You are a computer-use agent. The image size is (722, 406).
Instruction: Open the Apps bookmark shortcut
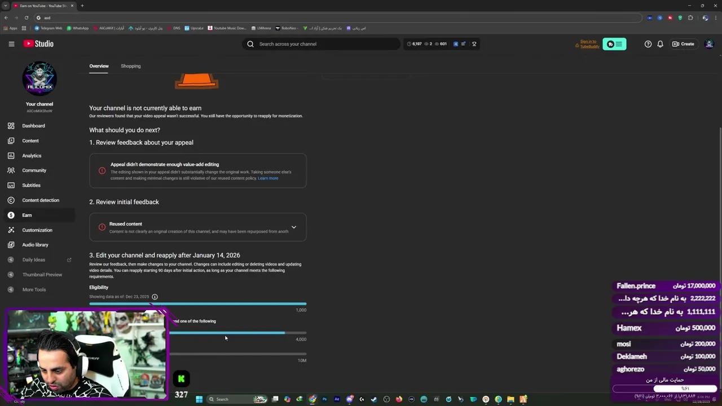(x=10, y=28)
